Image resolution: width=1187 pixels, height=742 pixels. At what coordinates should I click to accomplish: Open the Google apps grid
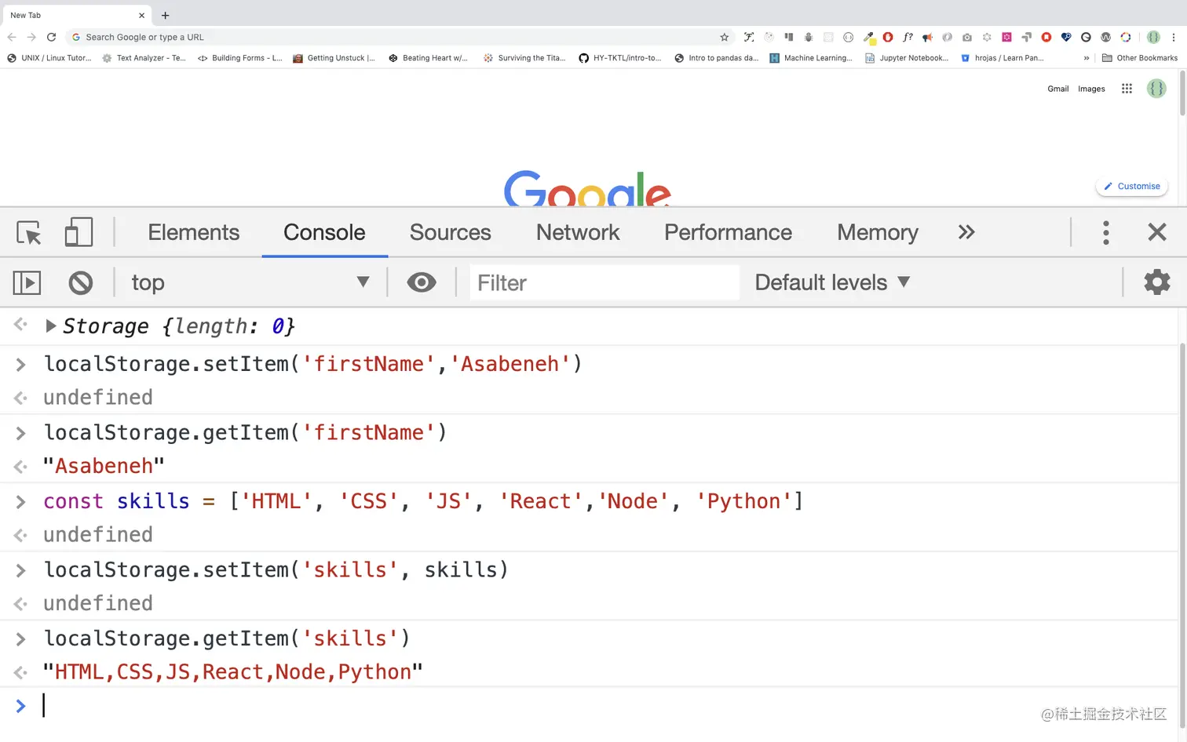point(1127,89)
